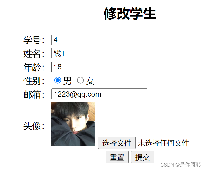Click the 男 label text
The height and width of the screenshot is (170, 205).
point(67,81)
